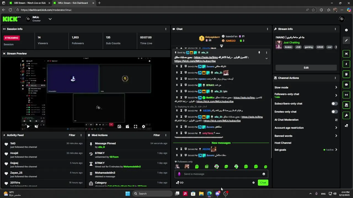Open stream preview settings gear

tap(143, 127)
